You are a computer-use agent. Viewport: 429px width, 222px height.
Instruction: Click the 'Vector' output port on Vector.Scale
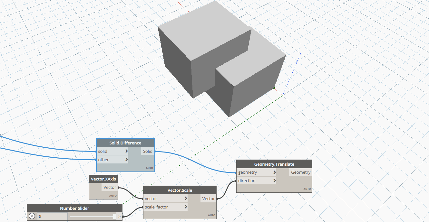click(x=208, y=199)
